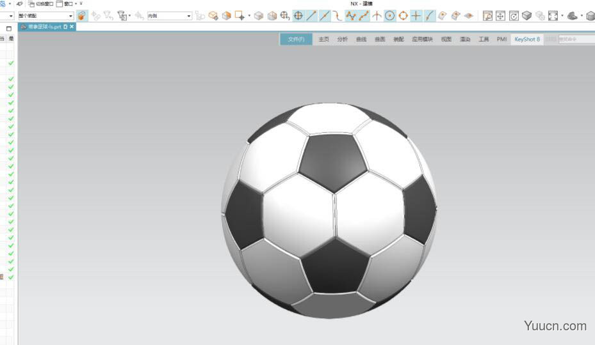Click the greyed funnel filter reset icon
This screenshot has width=595, height=345.
point(108,16)
